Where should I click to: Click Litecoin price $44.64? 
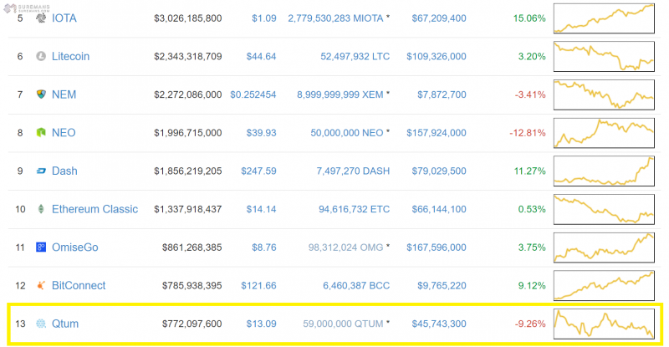click(x=261, y=56)
